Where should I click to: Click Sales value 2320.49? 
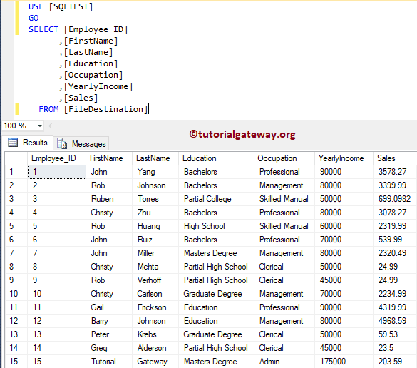tap(395, 253)
